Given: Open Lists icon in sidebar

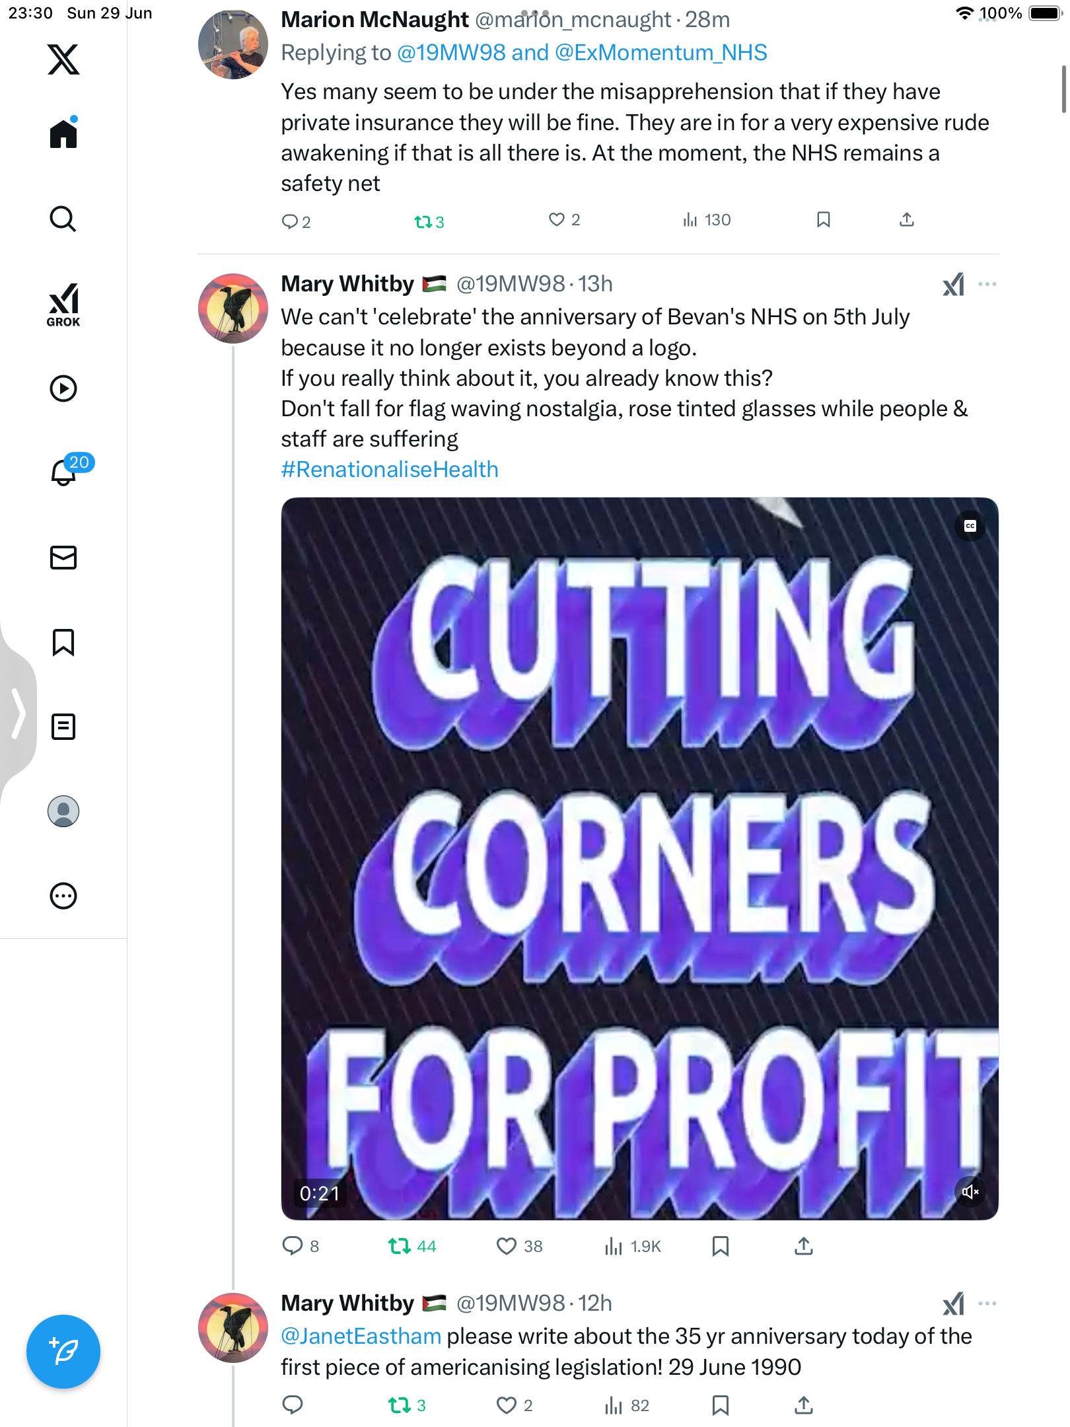Looking at the screenshot, I should pyautogui.click(x=63, y=727).
